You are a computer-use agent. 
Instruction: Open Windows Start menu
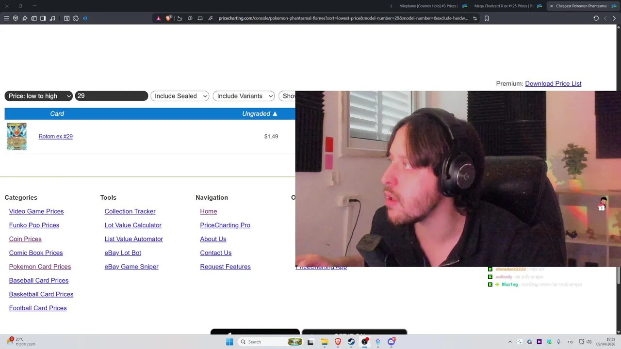[x=229, y=342]
